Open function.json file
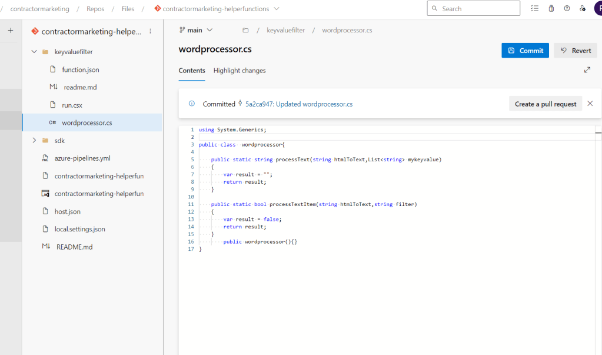Image resolution: width=602 pixels, height=355 pixels. 81,69
